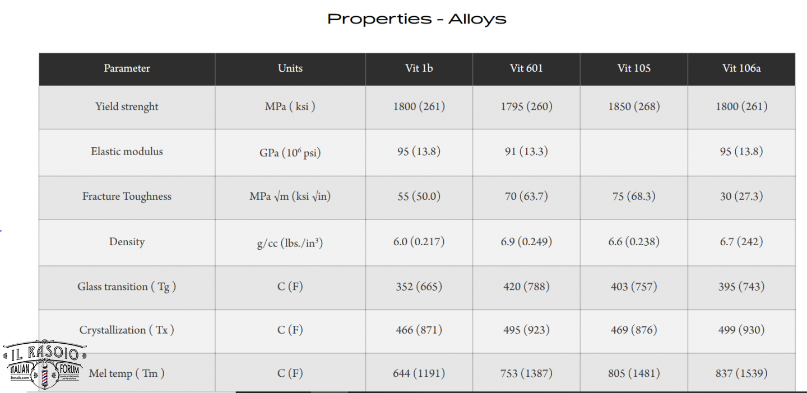
Task: Select the Units column header
Action: point(290,68)
